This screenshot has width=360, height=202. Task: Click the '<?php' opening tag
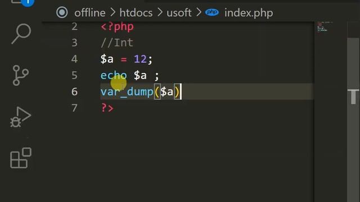tap(117, 27)
